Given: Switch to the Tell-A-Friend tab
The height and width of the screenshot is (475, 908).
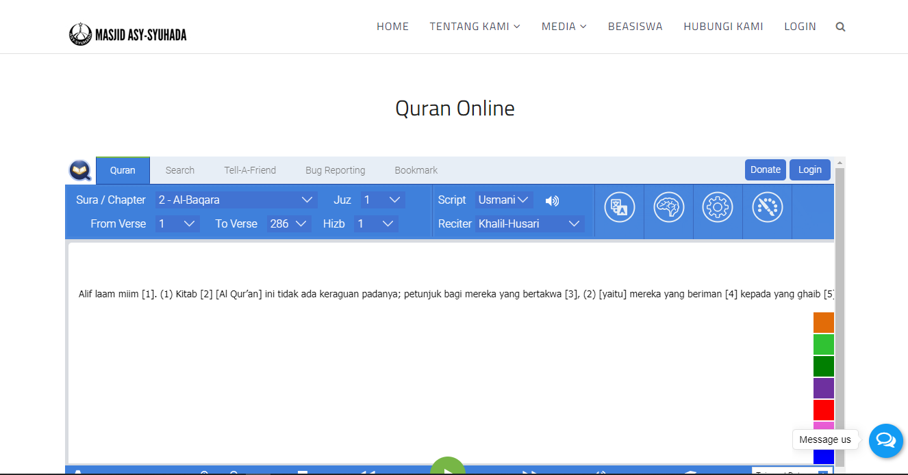Looking at the screenshot, I should click(x=250, y=170).
